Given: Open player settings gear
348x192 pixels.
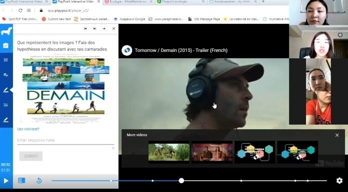Looking at the screenshot, I should click(x=339, y=181).
